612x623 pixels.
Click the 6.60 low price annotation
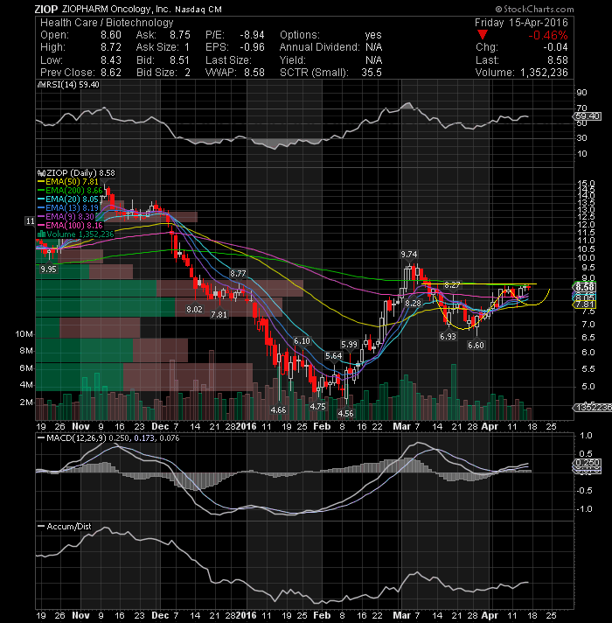pos(476,345)
